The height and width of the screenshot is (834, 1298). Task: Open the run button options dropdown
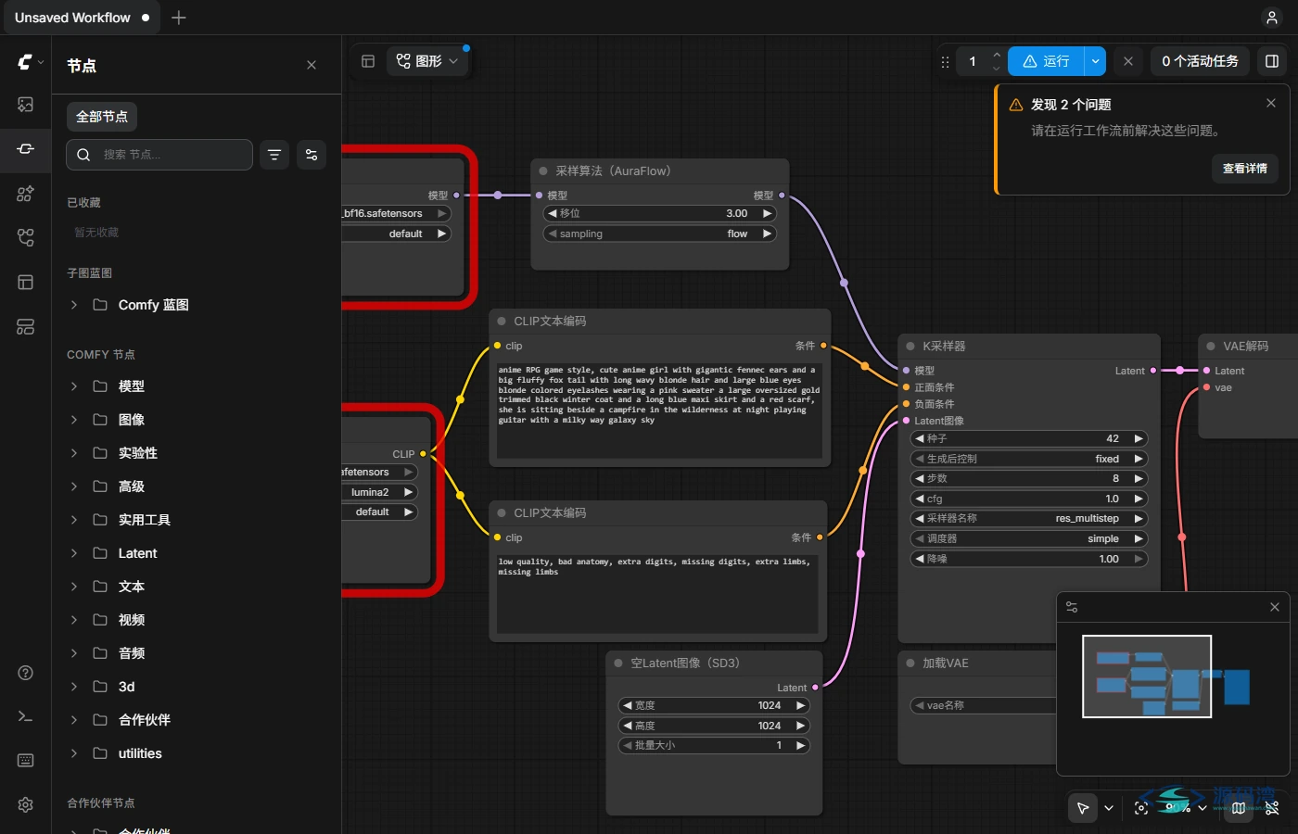click(x=1095, y=61)
